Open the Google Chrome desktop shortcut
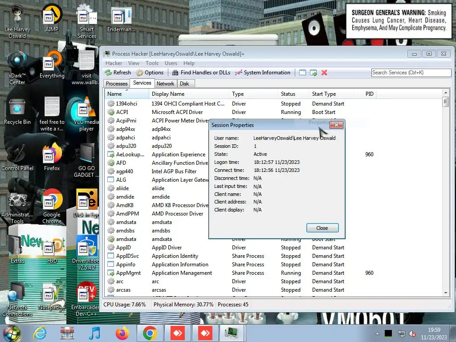456x342 pixels. point(52,207)
